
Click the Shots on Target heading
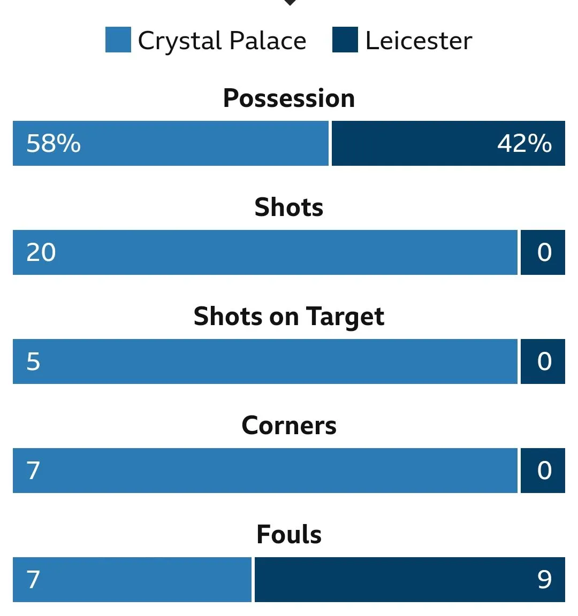tap(289, 317)
